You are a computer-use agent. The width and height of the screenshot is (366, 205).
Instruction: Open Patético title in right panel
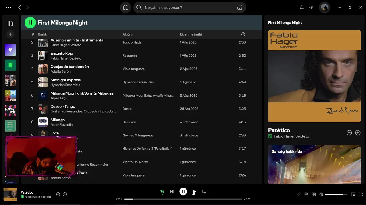279,130
